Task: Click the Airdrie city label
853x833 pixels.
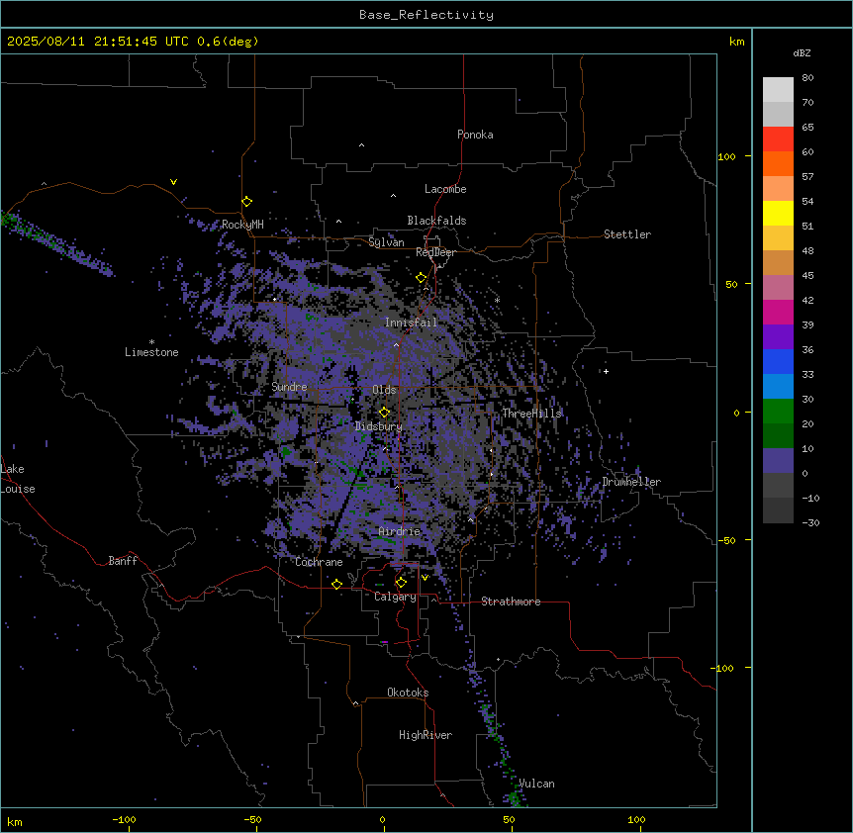Action: tap(400, 532)
